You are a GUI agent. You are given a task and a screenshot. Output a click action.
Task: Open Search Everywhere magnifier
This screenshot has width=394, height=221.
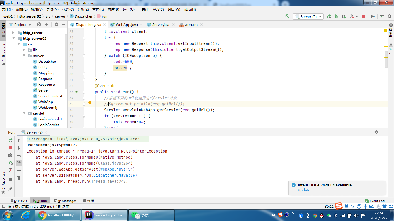[390, 16]
